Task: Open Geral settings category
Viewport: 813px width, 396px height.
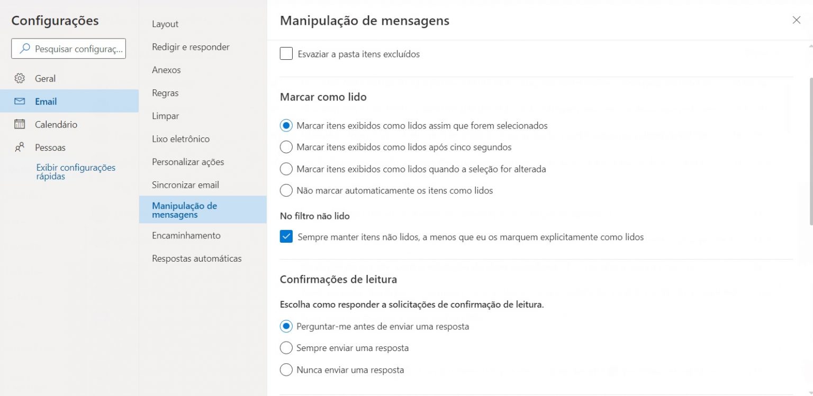Action: 69,78
